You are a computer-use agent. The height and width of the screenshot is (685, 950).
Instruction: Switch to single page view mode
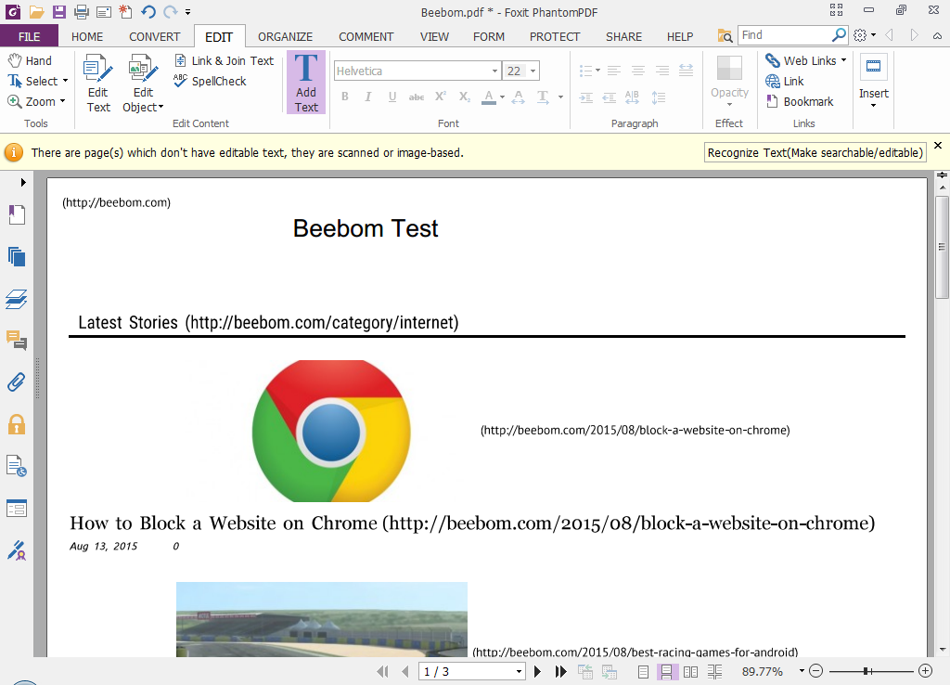point(644,671)
